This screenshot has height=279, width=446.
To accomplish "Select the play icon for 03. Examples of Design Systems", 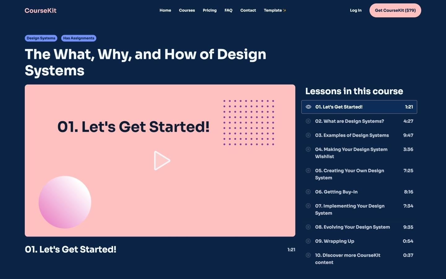I will [x=308, y=135].
